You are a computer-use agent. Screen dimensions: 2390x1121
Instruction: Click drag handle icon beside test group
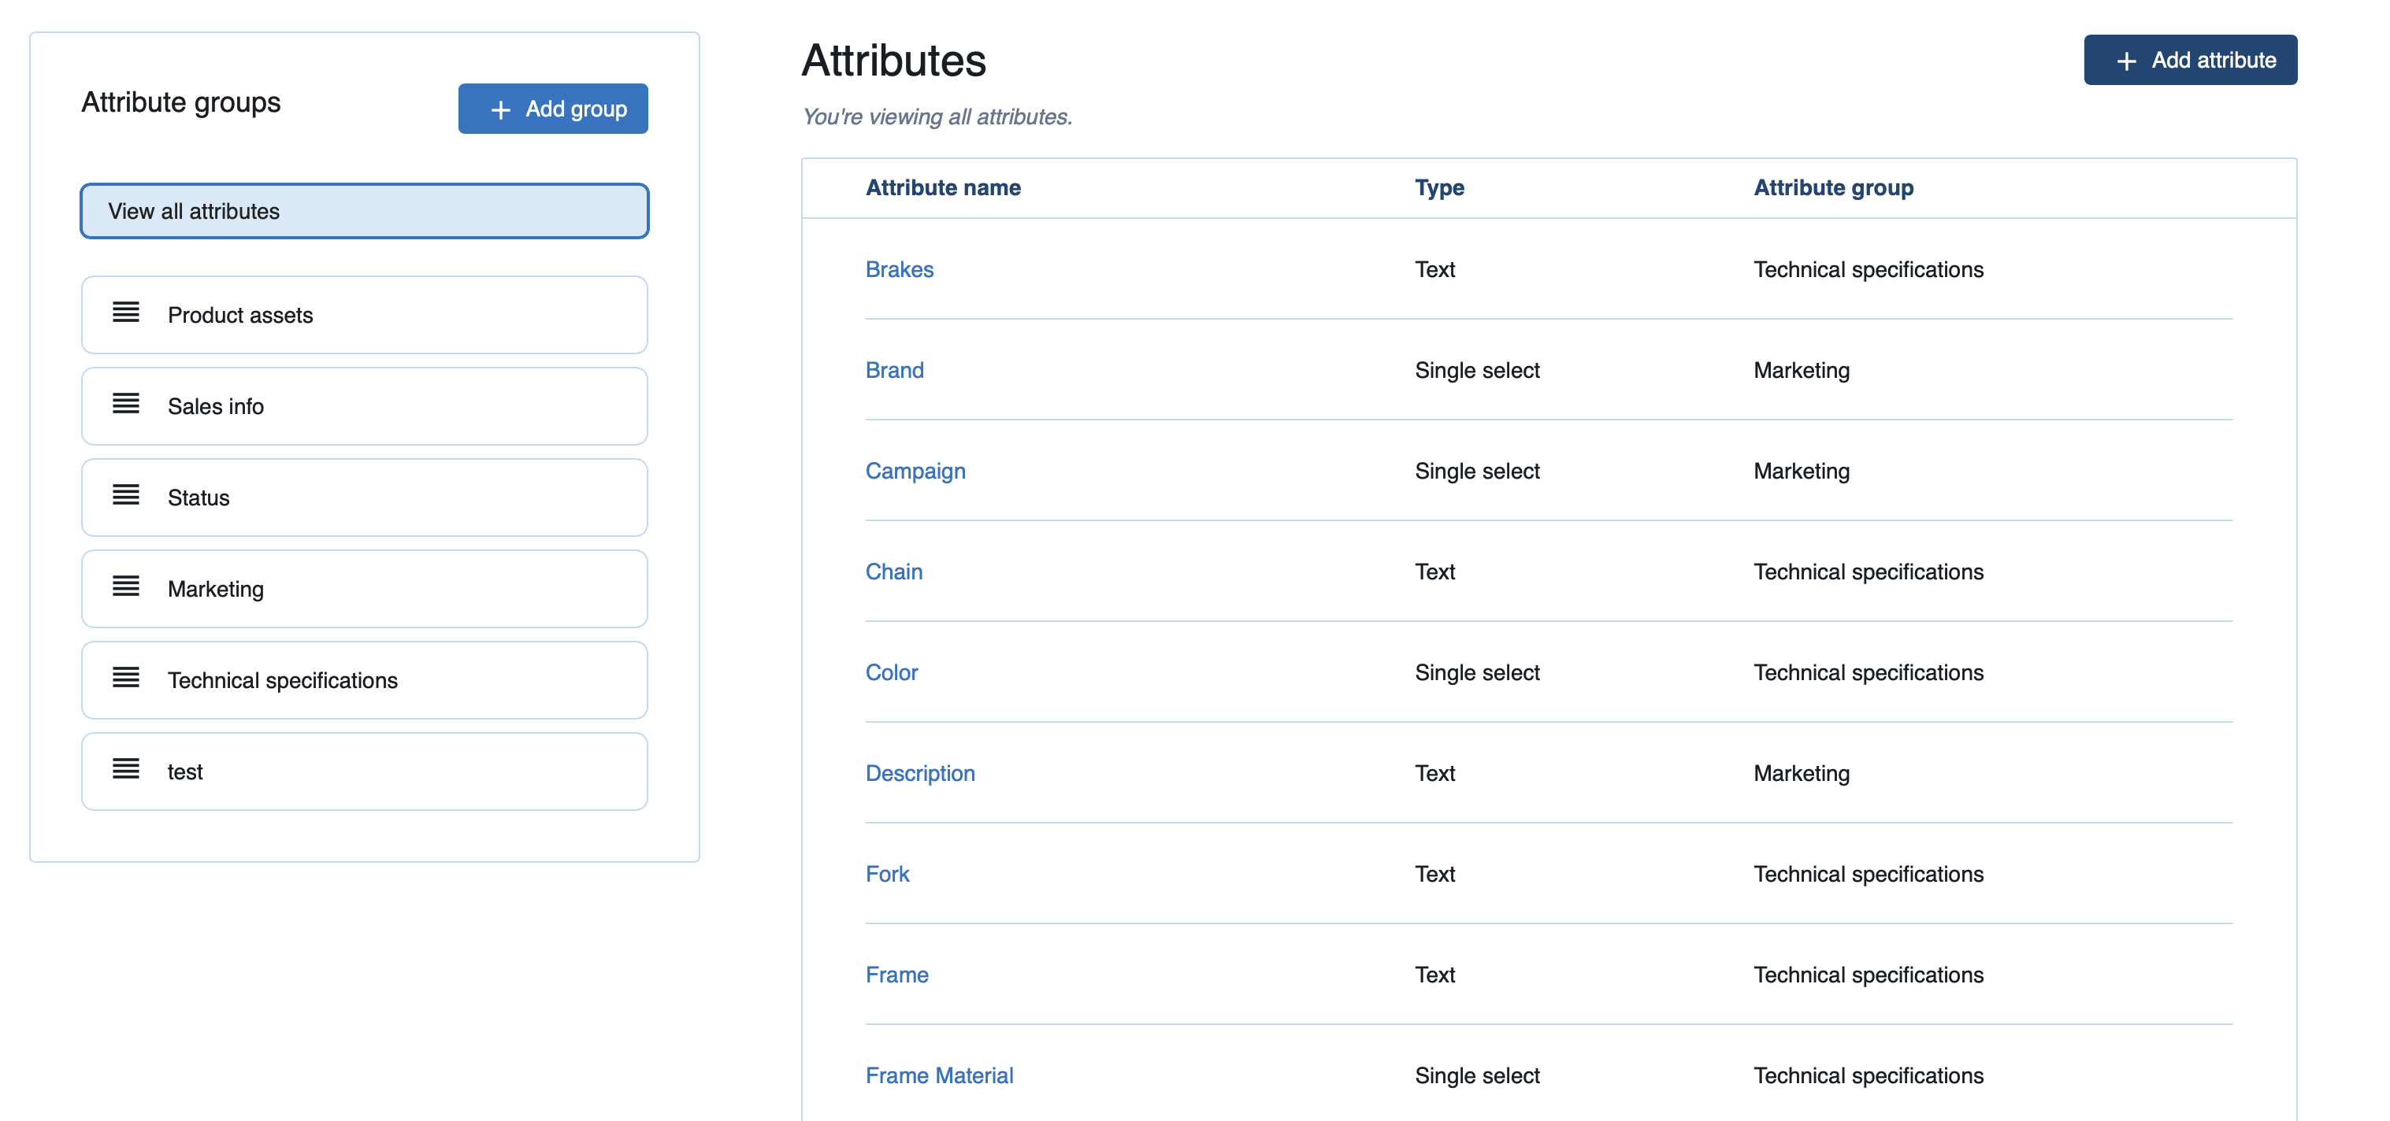point(126,770)
